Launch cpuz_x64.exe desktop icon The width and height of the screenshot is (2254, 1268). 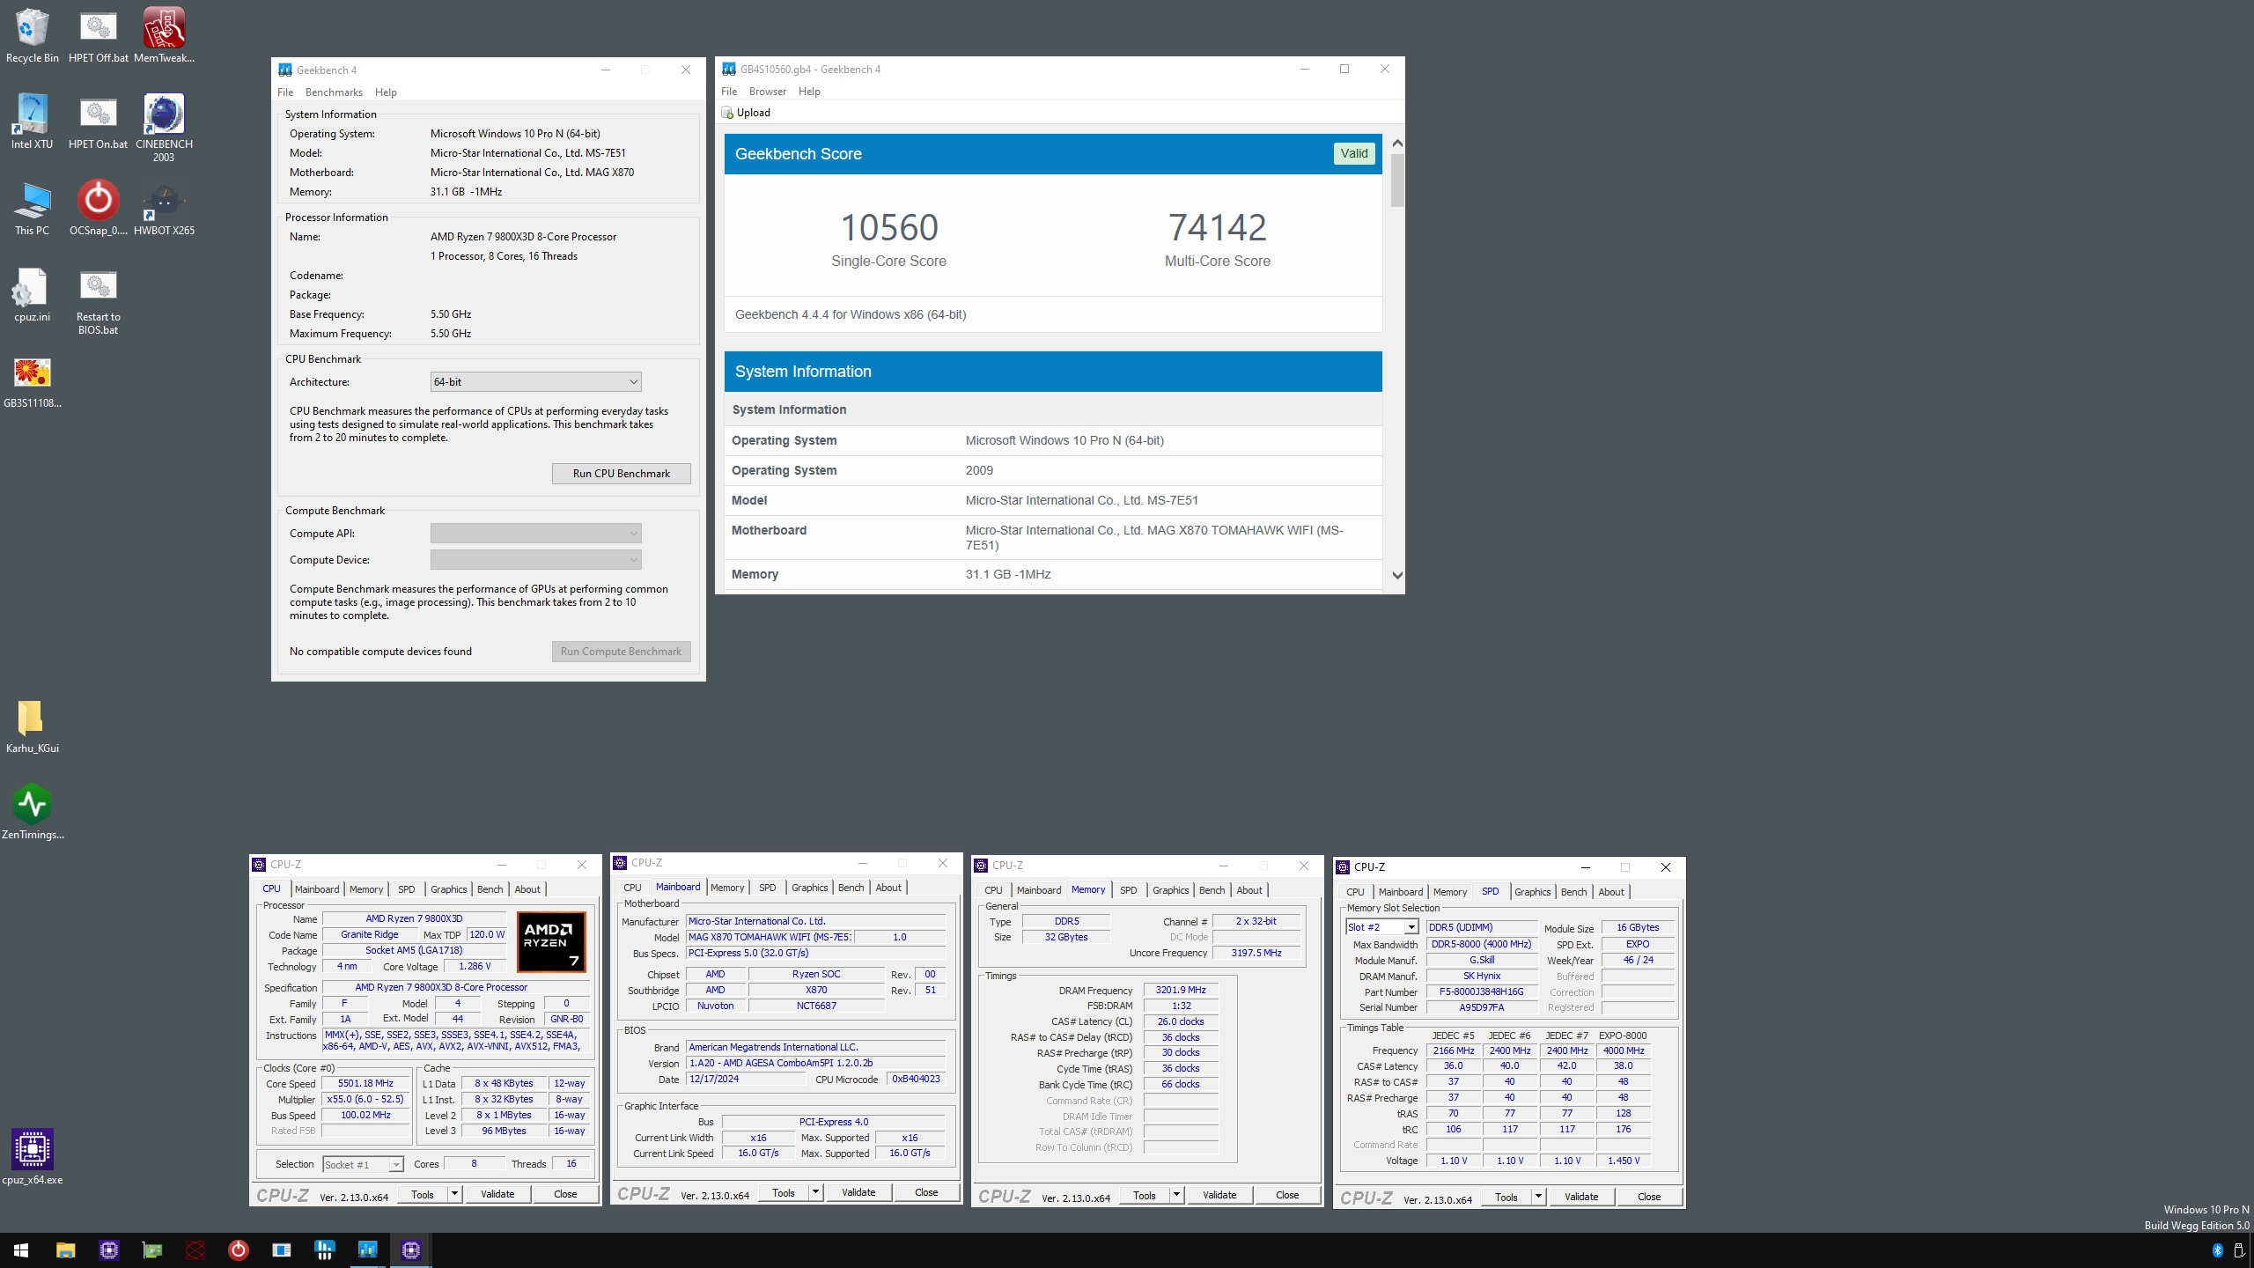32,1157
